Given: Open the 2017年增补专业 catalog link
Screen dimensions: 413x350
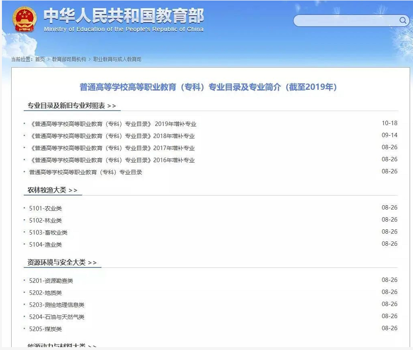Looking at the screenshot, I should [x=112, y=148].
